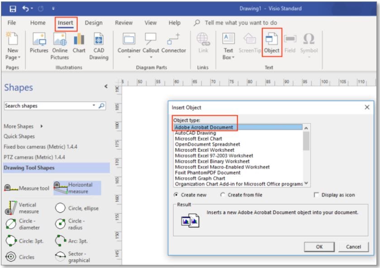Select Foxit PhantomPDF Document object type
The image size is (380, 268).
coord(208,173)
